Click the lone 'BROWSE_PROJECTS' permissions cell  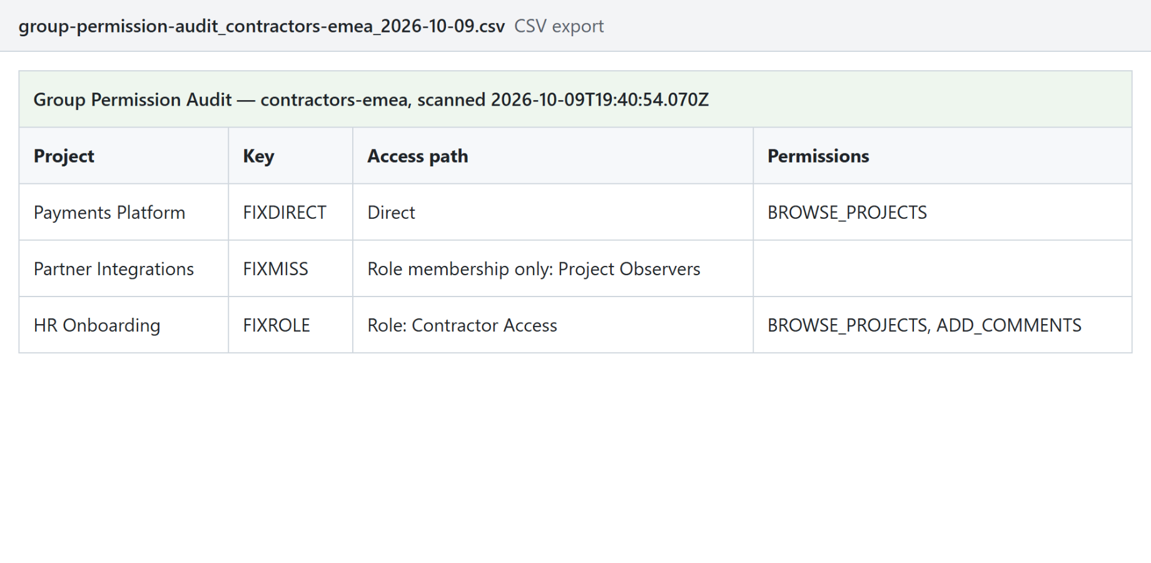(x=943, y=212)
